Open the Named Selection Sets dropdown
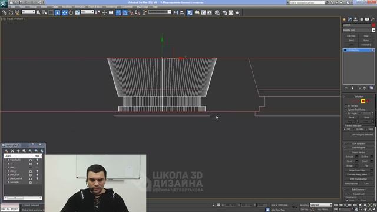Viewport: 377px width, 212px height. point(160,12)
